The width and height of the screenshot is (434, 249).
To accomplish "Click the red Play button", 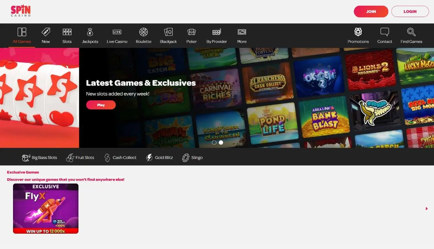I will (101, 105).
